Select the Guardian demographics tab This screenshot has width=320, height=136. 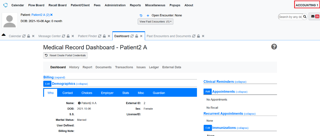coord(159,93)
